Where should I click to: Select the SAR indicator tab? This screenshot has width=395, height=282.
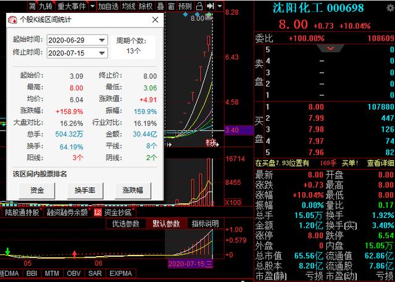(94, 273)
